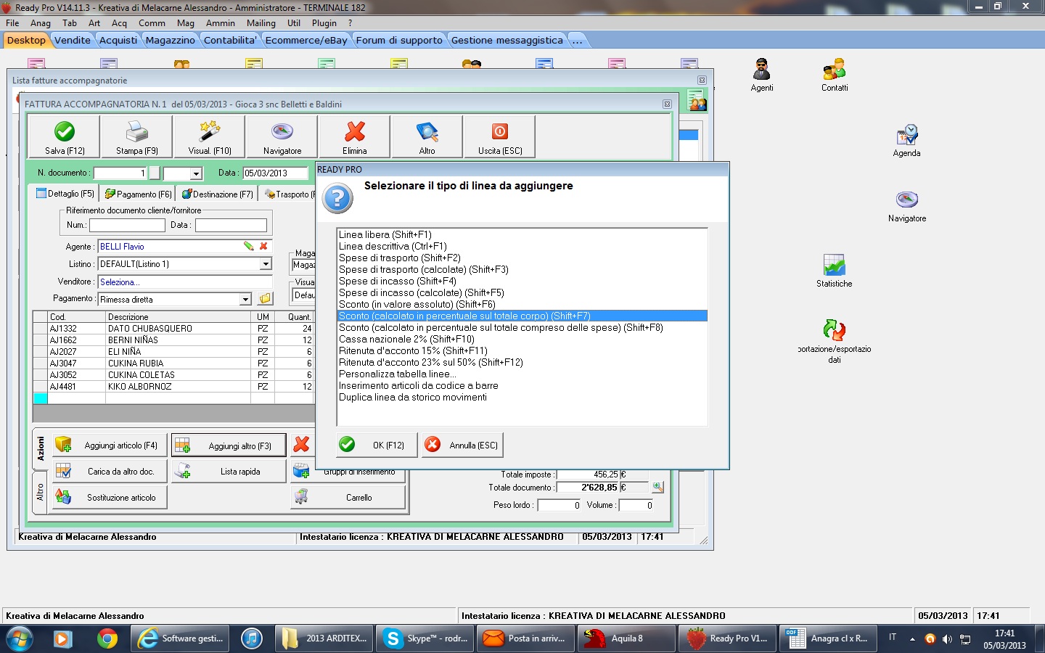Viewport: 1045px width, 653px height.
Task: Open the Navigatore toolbar button in invoice window
Action: [x=282, y=136]
